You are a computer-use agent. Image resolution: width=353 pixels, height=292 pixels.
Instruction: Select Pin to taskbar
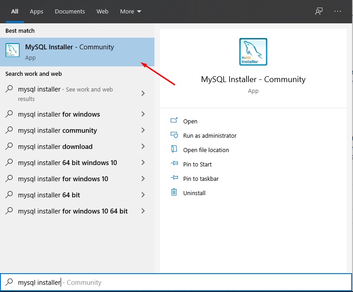pyautogui.click(x=201, y=179)
